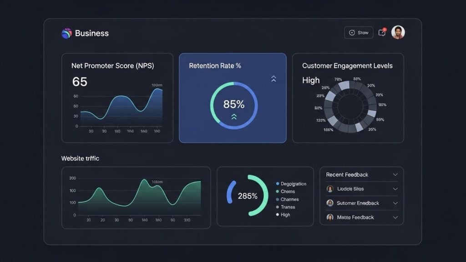Viewport: 466px width, 262px height.
Task: Expand the Metrie Feedback entry
Action: [395, 217]
